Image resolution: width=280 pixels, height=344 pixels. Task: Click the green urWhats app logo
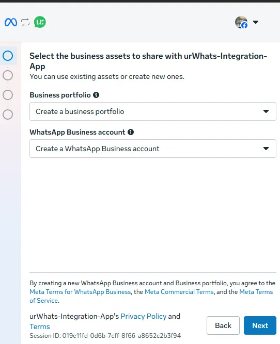coord(40,22)
